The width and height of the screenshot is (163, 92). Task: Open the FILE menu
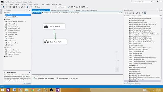point(2,4)
